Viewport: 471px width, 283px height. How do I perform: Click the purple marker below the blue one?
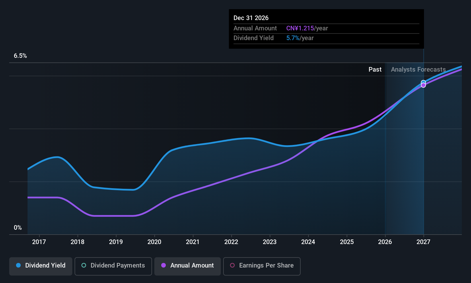pyautogui.click(x=423, y=85)
